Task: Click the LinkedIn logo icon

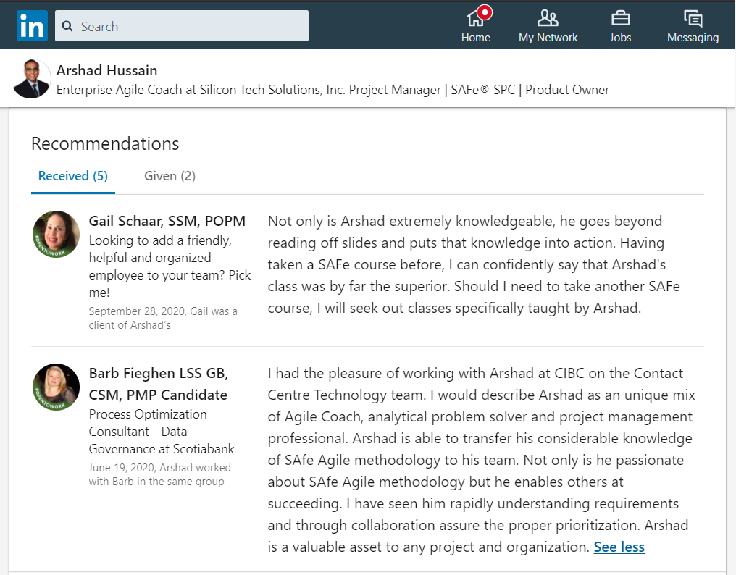Action: tap(32, 26)
